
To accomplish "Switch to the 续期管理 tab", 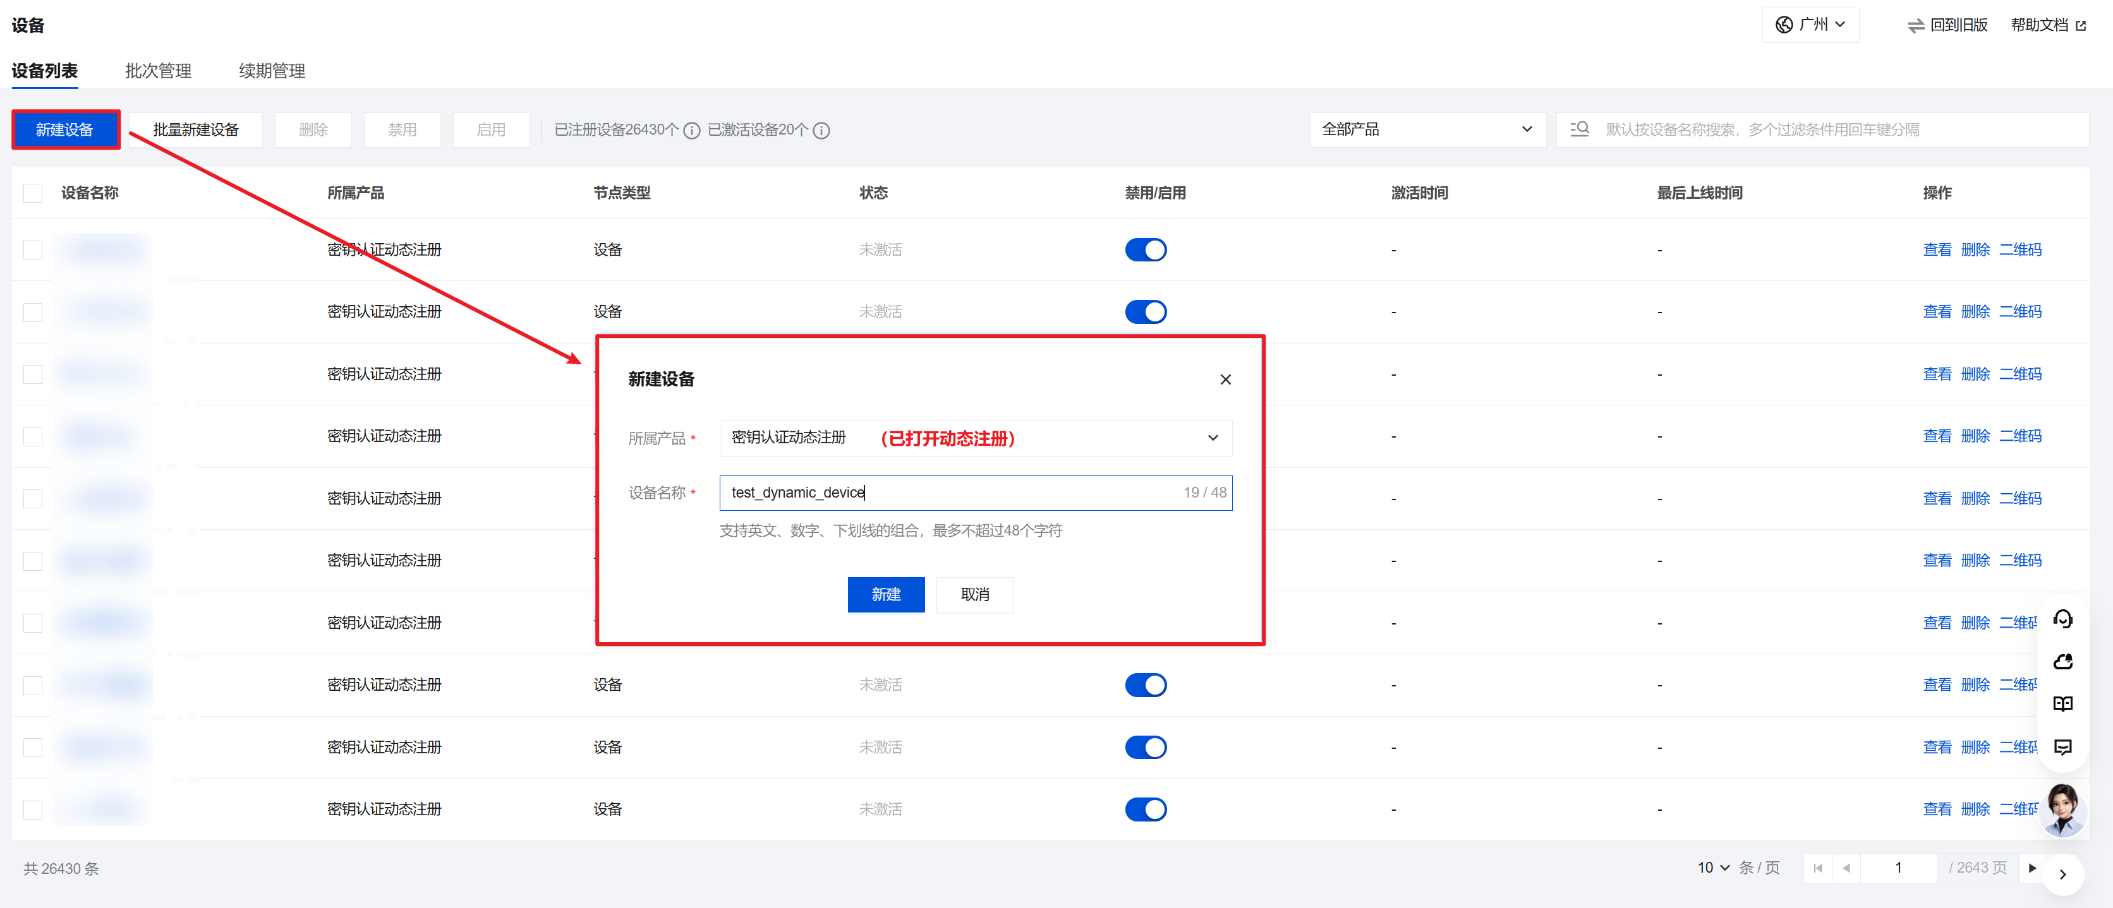I will (272, 71).
